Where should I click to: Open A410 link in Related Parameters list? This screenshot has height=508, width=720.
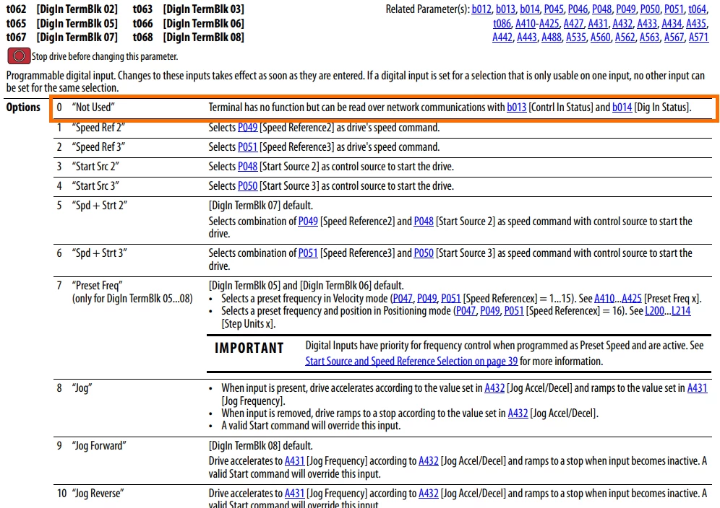click(x=526, y=23)
